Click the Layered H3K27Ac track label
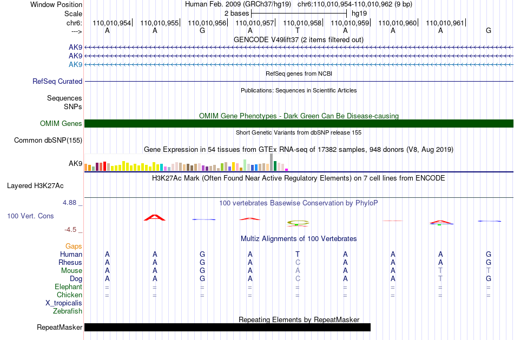This screenshot has width=514, height=340. pos(35,186)
